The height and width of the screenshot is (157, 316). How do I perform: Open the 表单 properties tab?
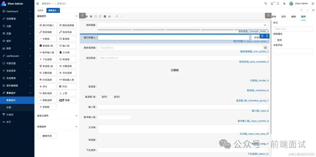click(x=274, y=17)
